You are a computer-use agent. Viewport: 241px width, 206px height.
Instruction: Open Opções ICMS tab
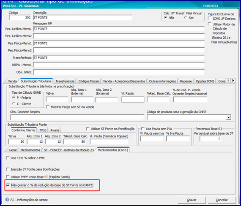coord(205,81)
